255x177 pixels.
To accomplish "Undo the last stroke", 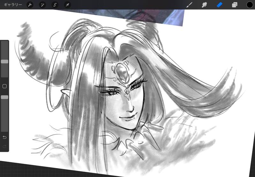I will [x=4, y=137].
